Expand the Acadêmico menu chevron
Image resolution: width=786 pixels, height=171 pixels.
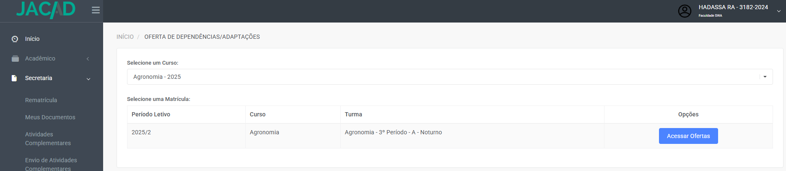(x=88, y=59)
